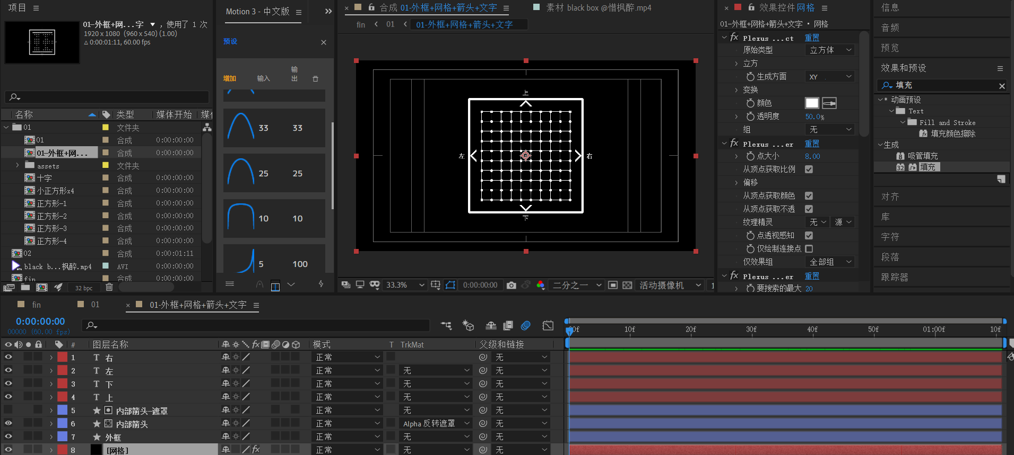This screenshot has width=1014, height=455.
Task: Open grid and guide options icon
Action: [436, 285]
